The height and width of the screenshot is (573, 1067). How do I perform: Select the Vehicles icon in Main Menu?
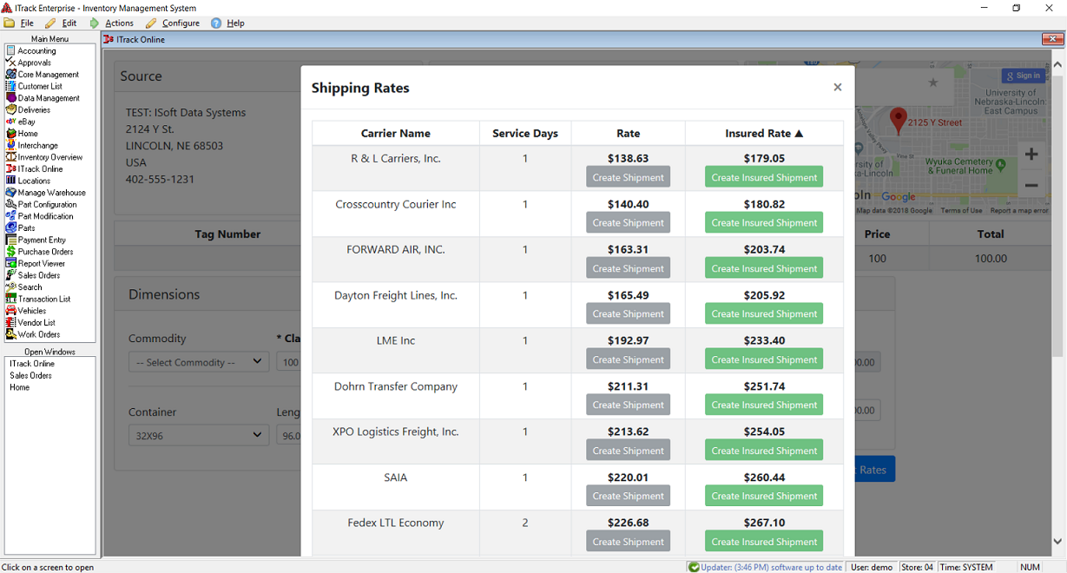coord(11,311)
